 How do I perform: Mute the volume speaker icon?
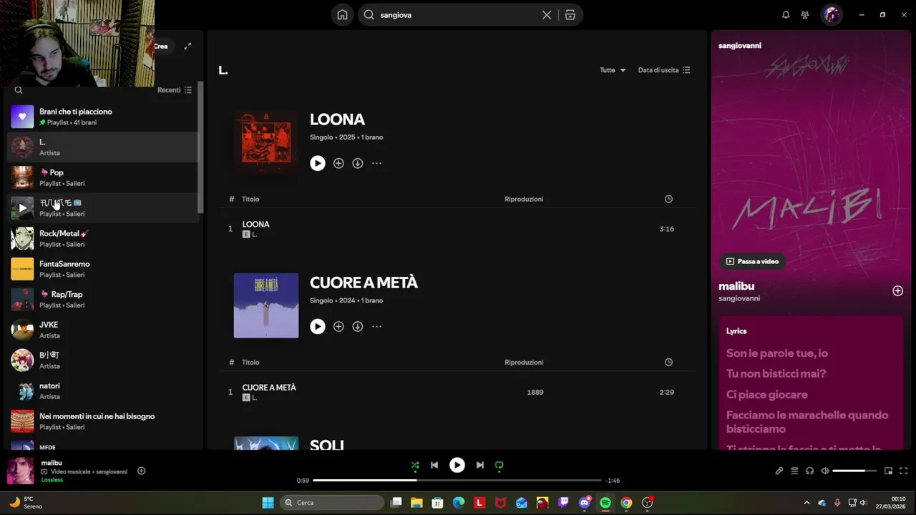(825, 471)
